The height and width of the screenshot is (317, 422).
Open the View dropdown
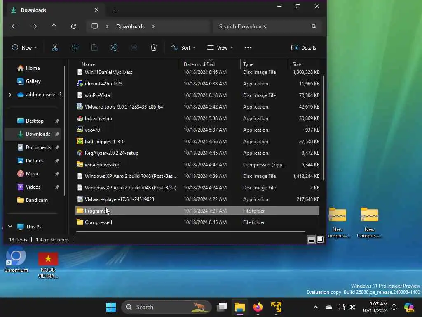pos(220,48)
